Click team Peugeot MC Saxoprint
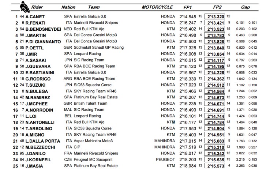270x169 pixels. click(x=93, y=160)
